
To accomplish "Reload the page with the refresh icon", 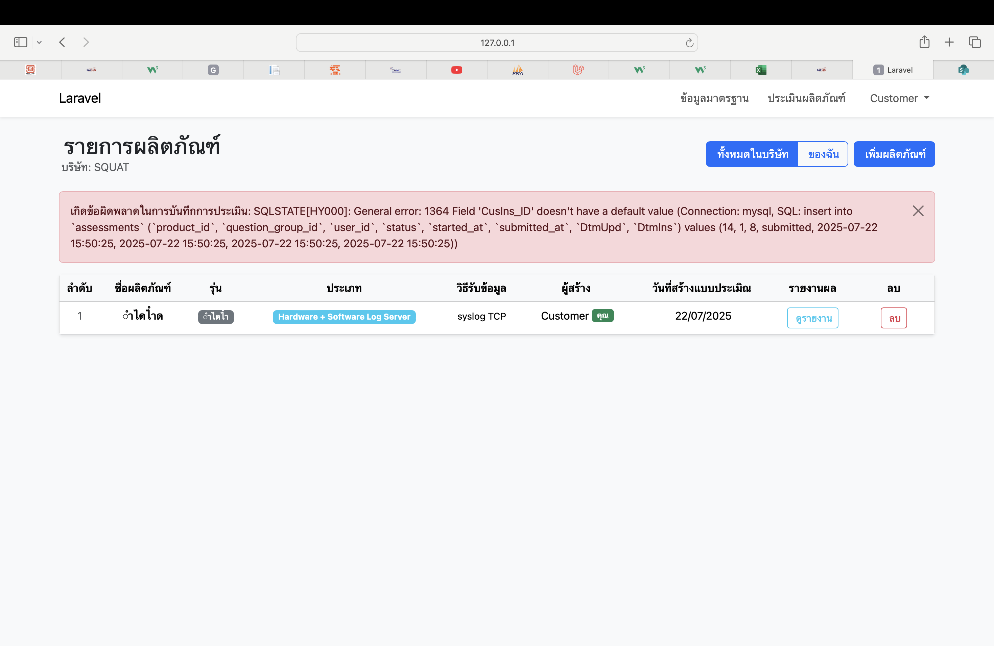I will pos(689,43).
